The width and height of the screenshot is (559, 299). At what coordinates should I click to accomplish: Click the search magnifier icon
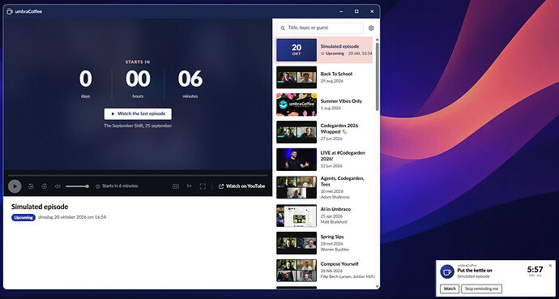pyautogui.click(x=283, y=28)
